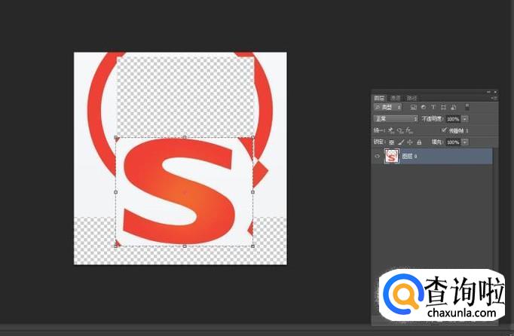Lock transparent pixels icon
Viewport: 514px width, 336px height.
pos(391,142)
